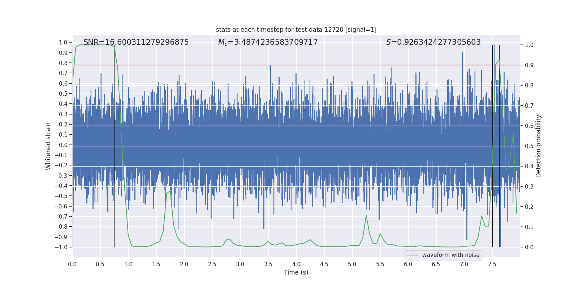The image size is (578, 289).
Task: Click the 'Detection probability' right axis label
Action: pyautogui.click(x=539, y=146)
